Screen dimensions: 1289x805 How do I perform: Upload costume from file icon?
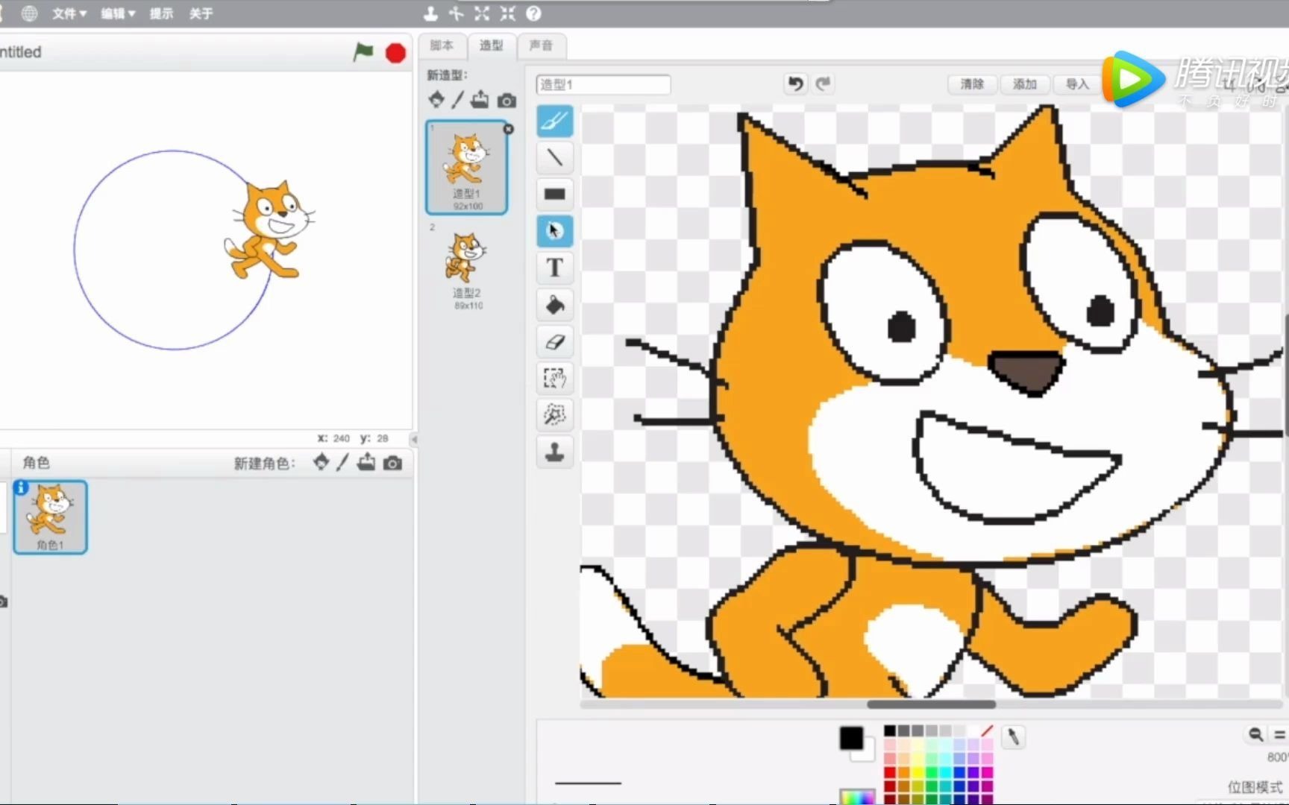coord(480,99)
